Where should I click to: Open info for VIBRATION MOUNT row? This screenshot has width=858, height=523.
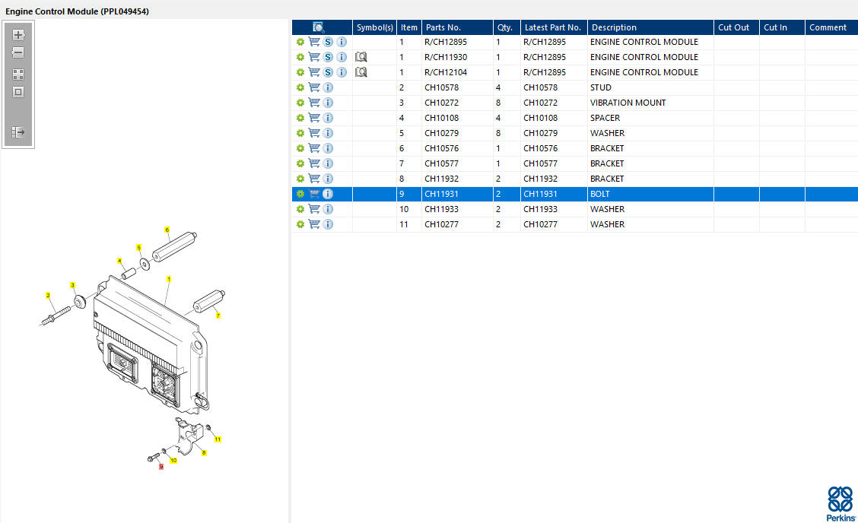click(x=328, y=103)
